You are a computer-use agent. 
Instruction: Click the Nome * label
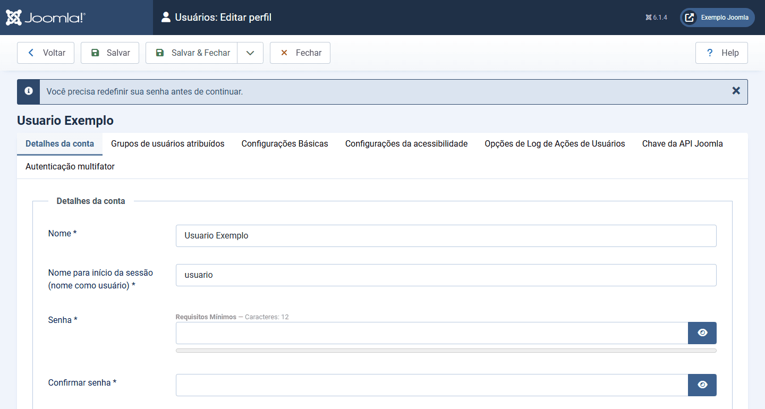point(62,234)
